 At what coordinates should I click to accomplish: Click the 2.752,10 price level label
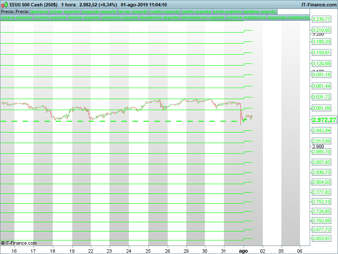tap(322, 202)
